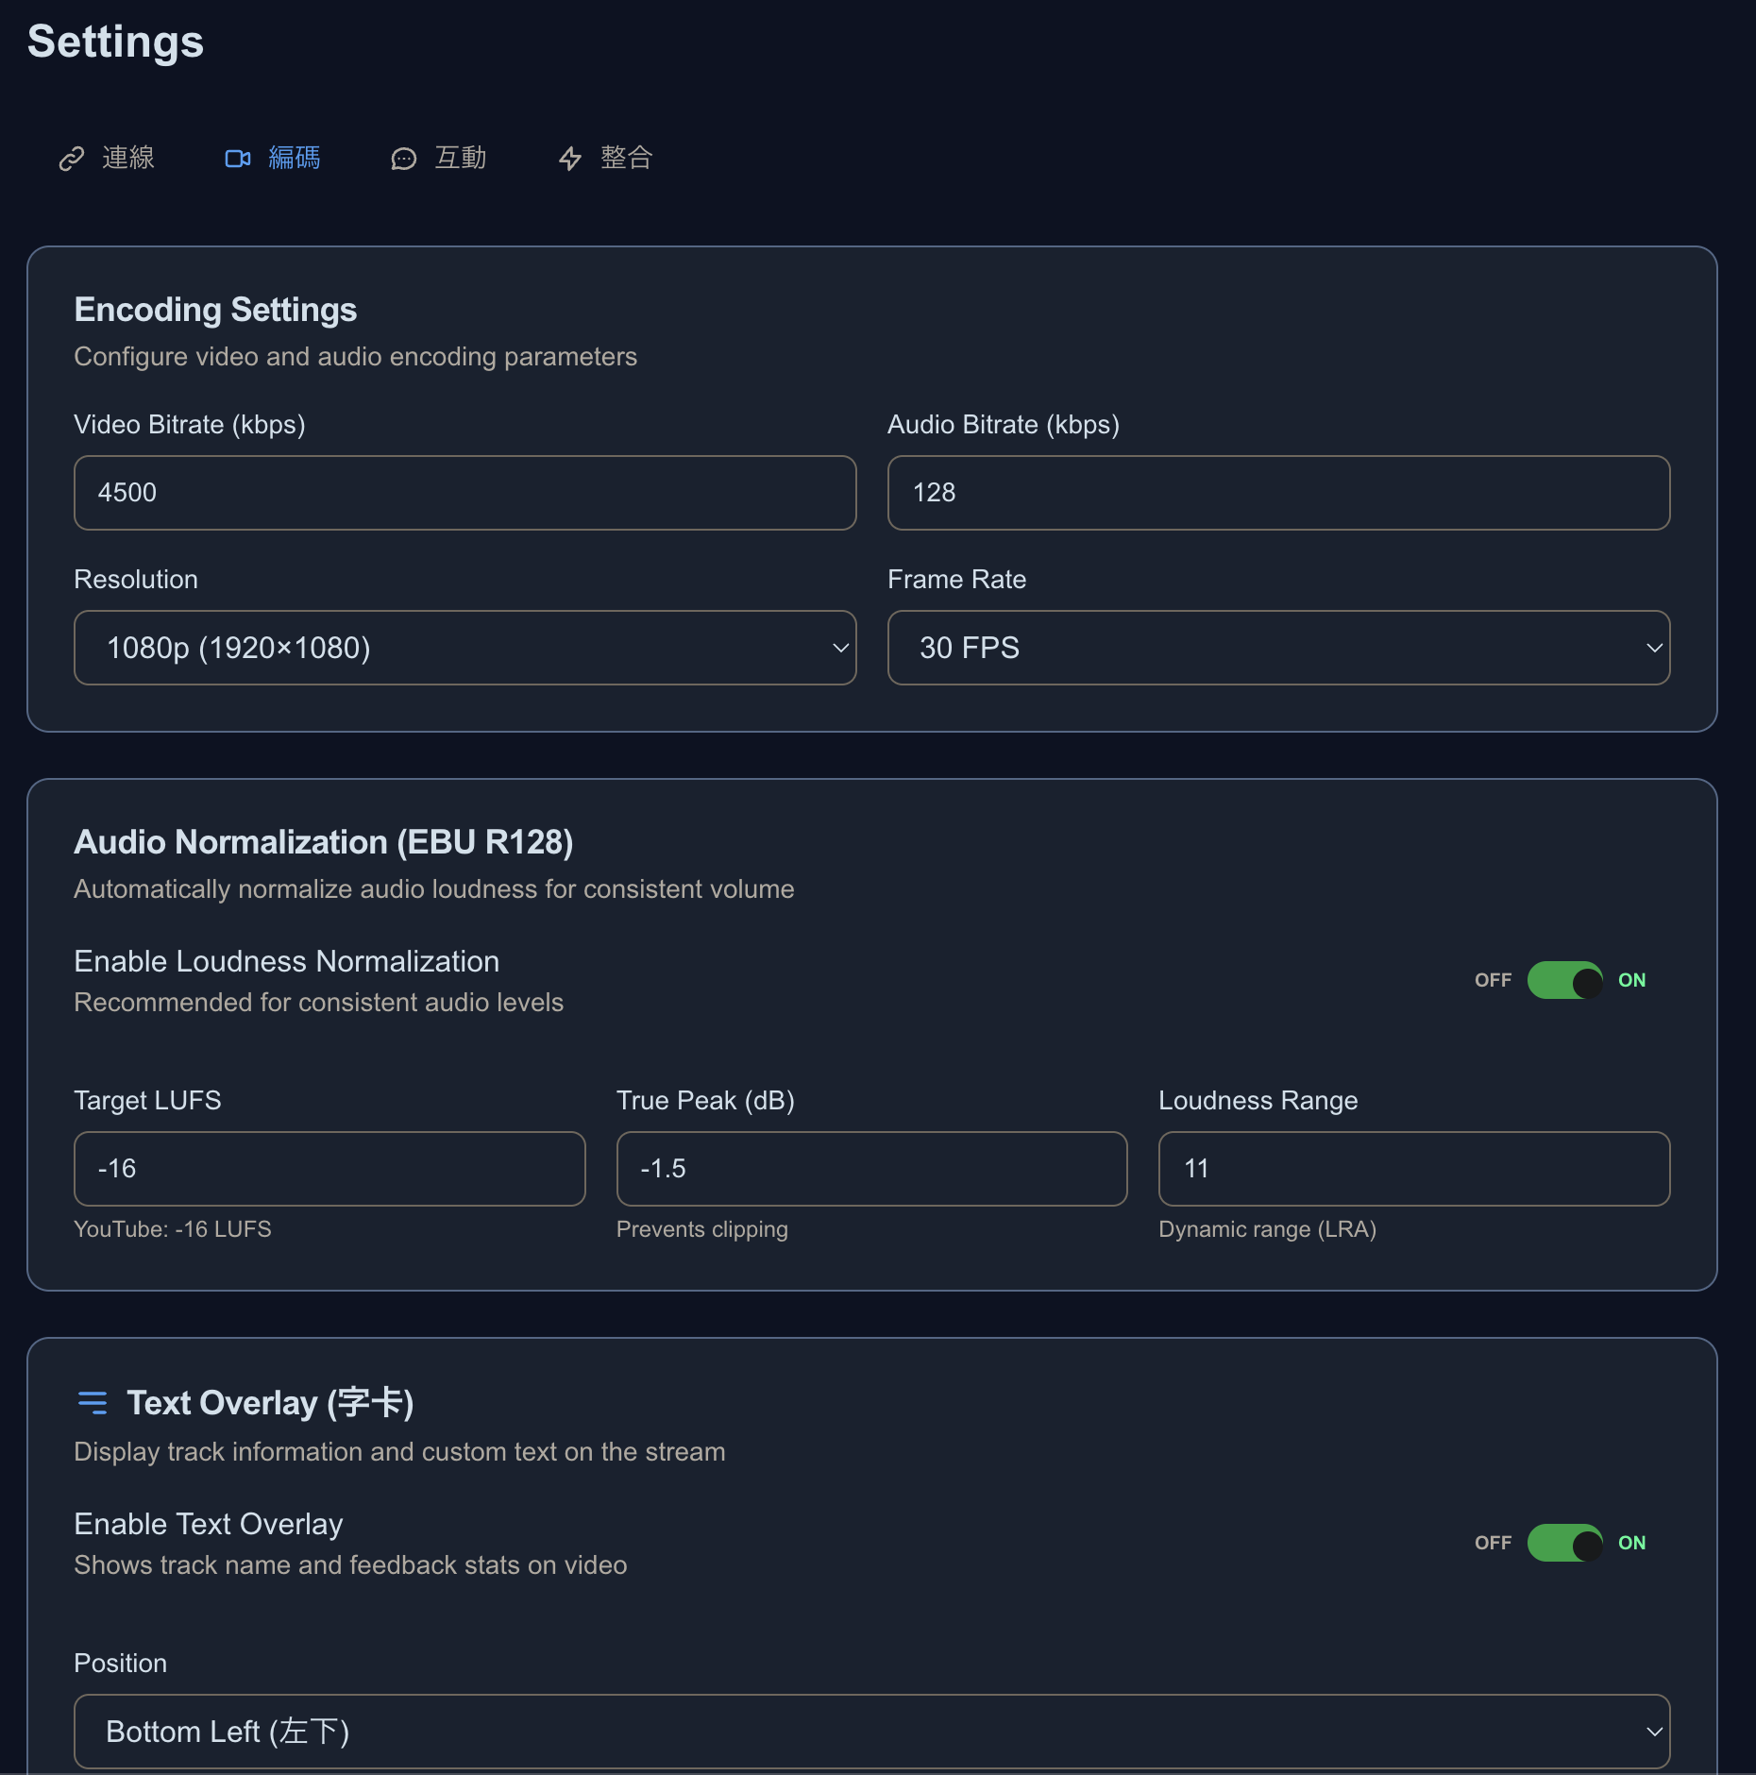
Task: Click the Video Bitrate input field
Action: 464,493
